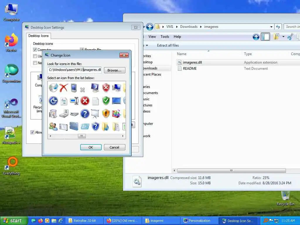
Task: Select the colorful defragment blocks icon
Action: [116, 113]
